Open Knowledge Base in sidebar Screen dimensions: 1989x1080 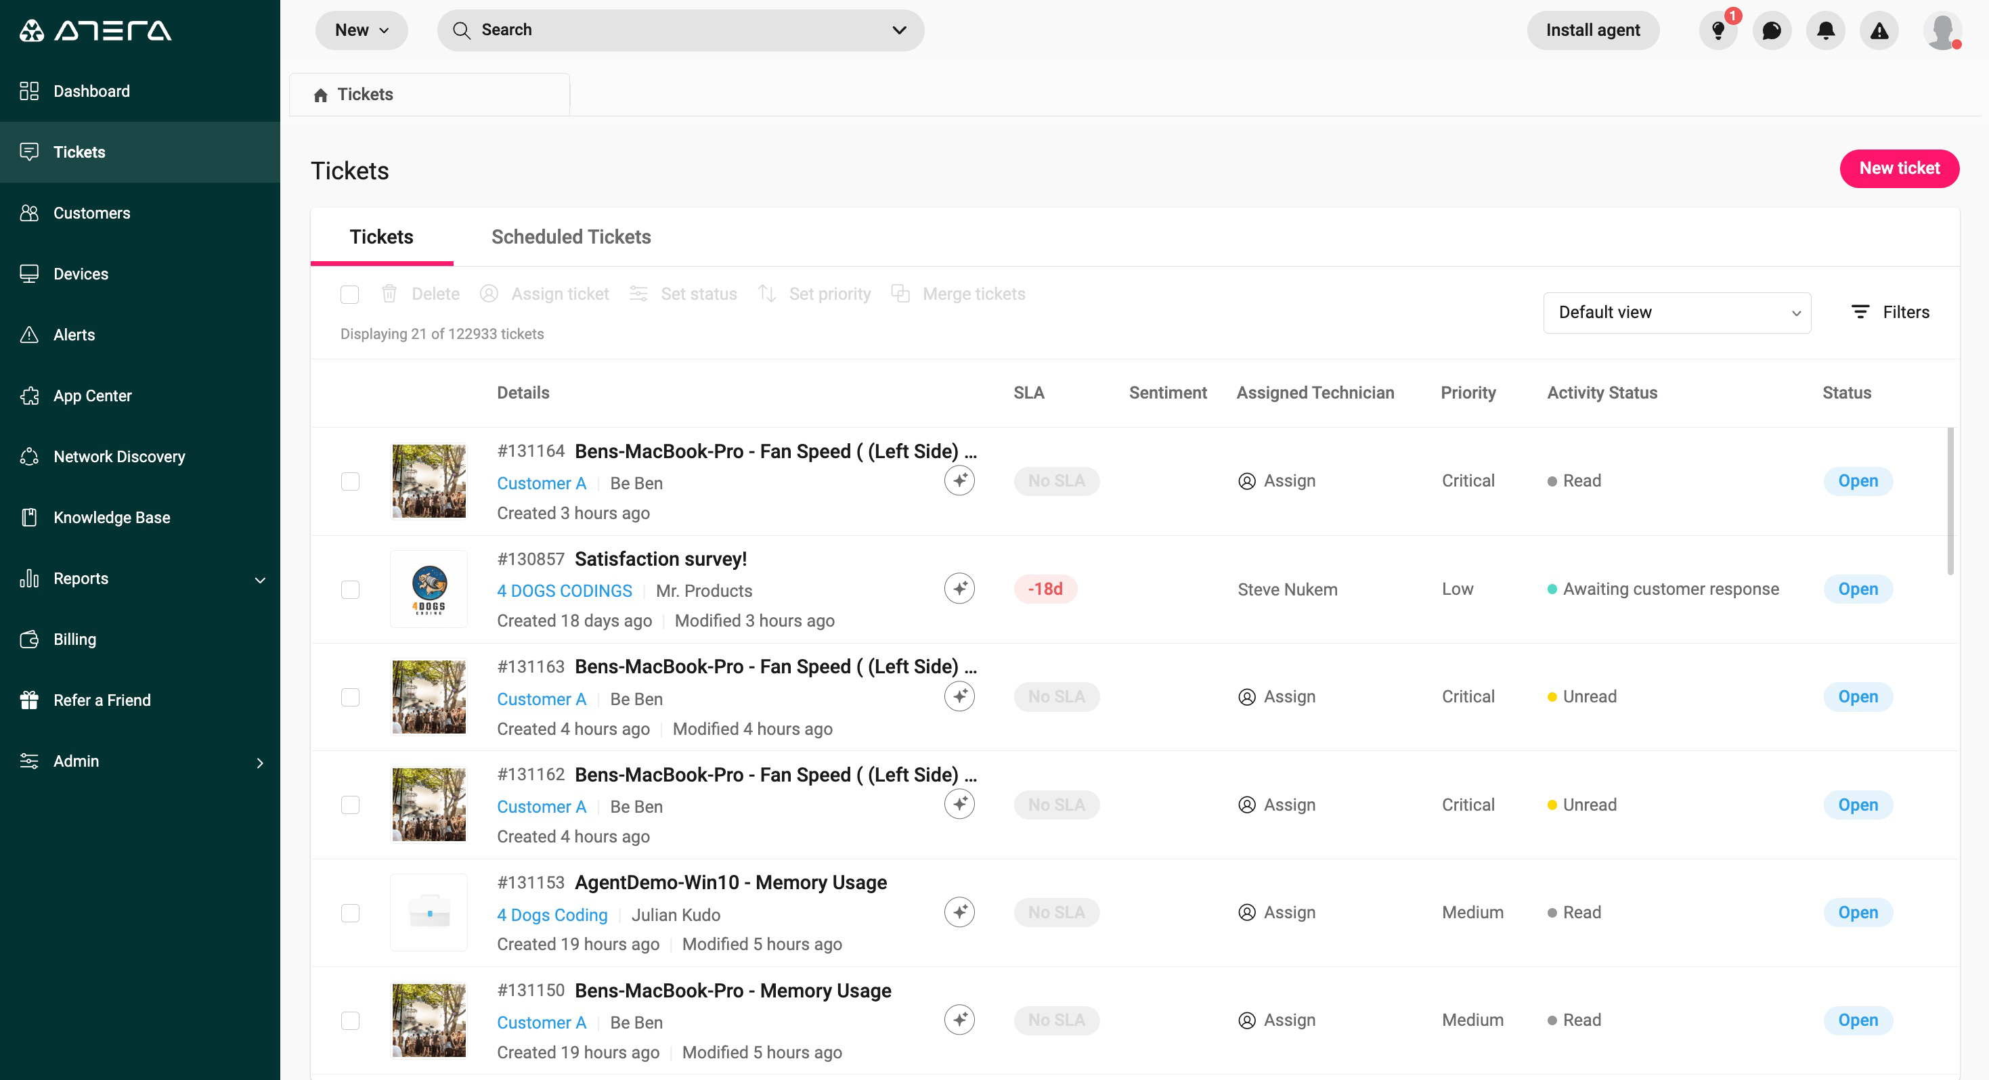click(111, 517)
